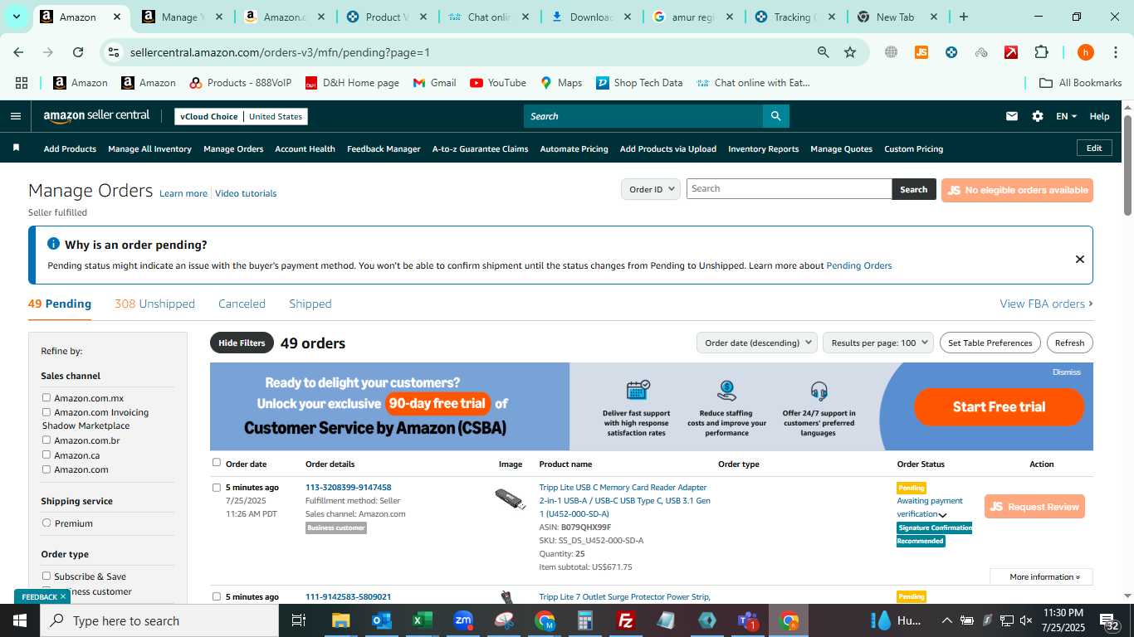The height and width of the screenshot is (637, 1134).
Task: Open Chrome apps grid in bookmarks bar
Action: pyautogui.click(x=22, y=83)
